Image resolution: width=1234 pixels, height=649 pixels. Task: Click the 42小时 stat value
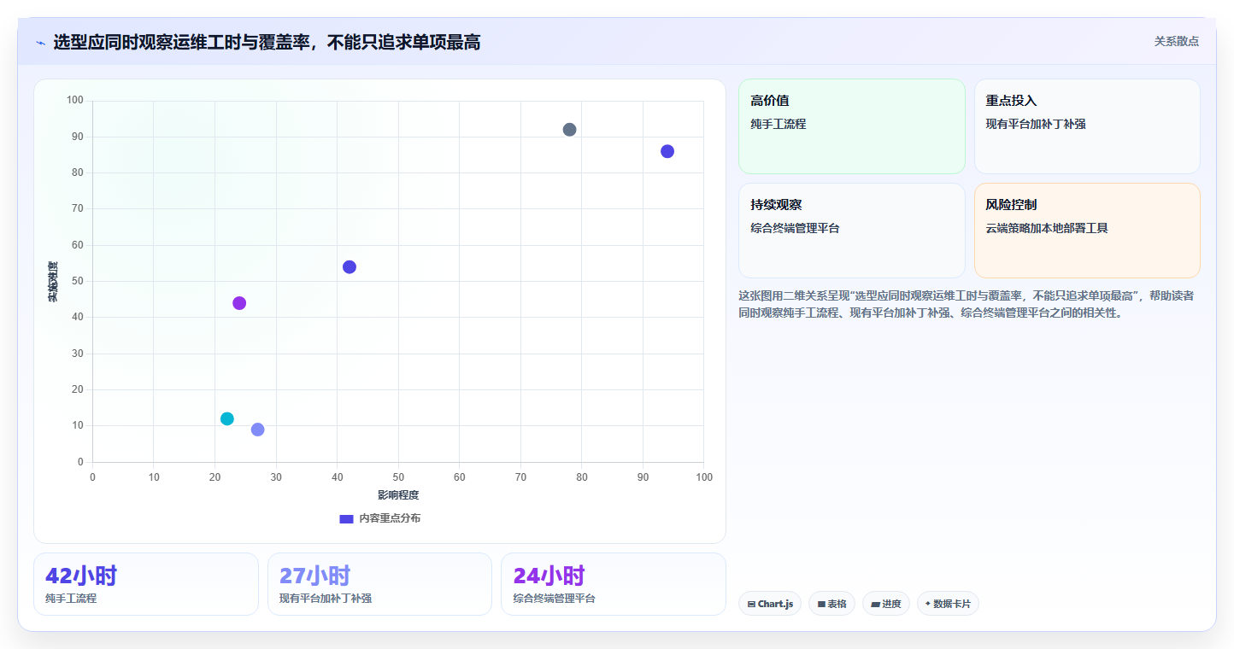[x=81, y=576]
